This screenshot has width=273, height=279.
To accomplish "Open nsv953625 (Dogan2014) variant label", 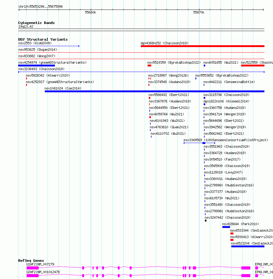I will (x=38, y=50).
